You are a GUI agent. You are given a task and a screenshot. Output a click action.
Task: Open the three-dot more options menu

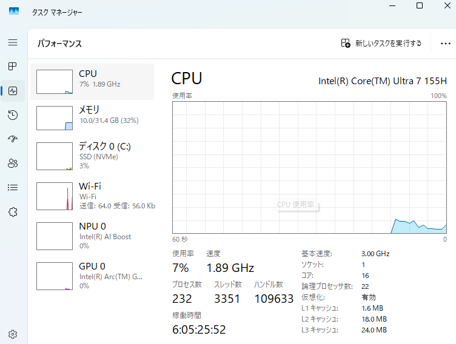[x=446, y=44]
